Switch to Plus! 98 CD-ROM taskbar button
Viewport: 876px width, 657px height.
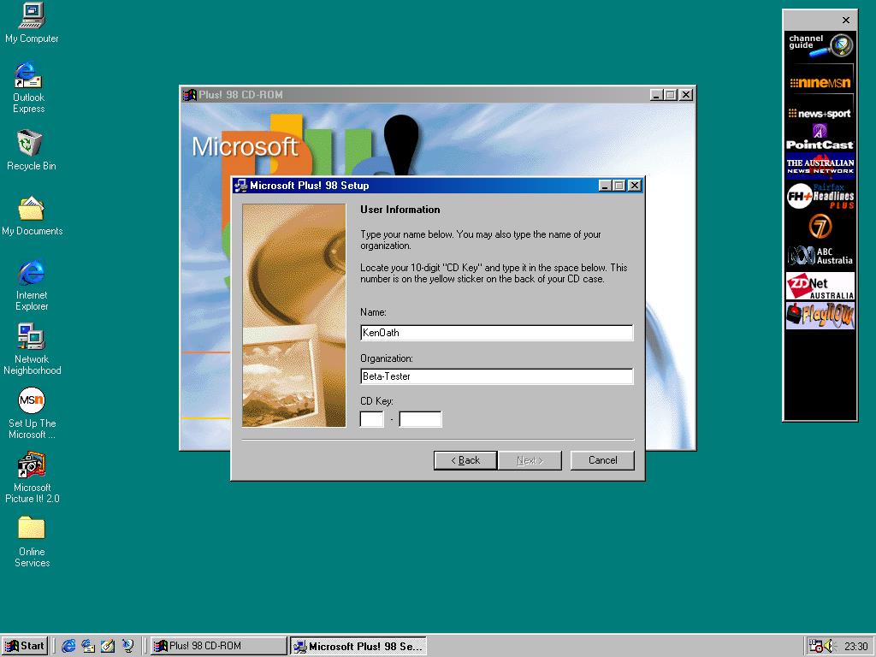pyautogui.click(x=218, y=646)
